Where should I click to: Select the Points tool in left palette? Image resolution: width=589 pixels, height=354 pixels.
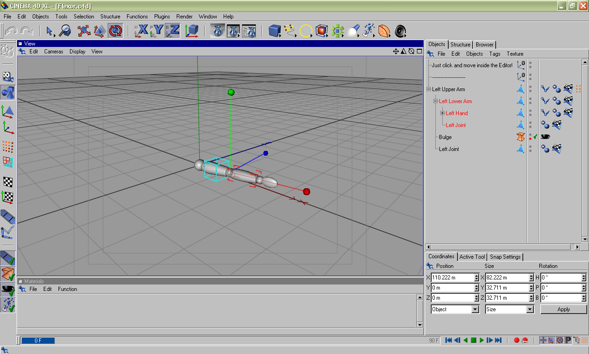tap(8, 147)
